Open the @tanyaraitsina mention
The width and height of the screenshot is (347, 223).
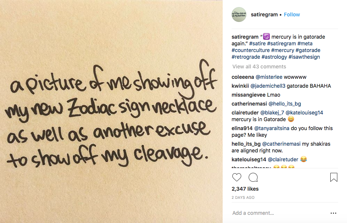click(272, 128)
